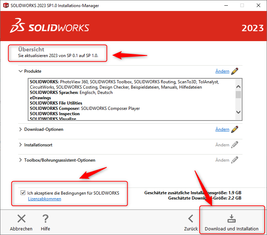Click estimated Installationsgröße 1.9 GB text
Viewport: 267px width, 235px height.
(193, 193)
